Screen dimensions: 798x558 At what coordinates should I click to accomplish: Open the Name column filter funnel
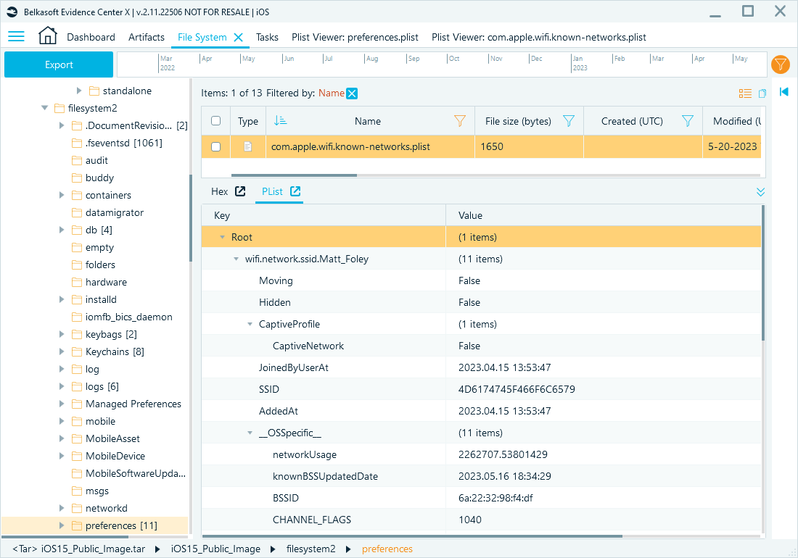click(459, 121)
